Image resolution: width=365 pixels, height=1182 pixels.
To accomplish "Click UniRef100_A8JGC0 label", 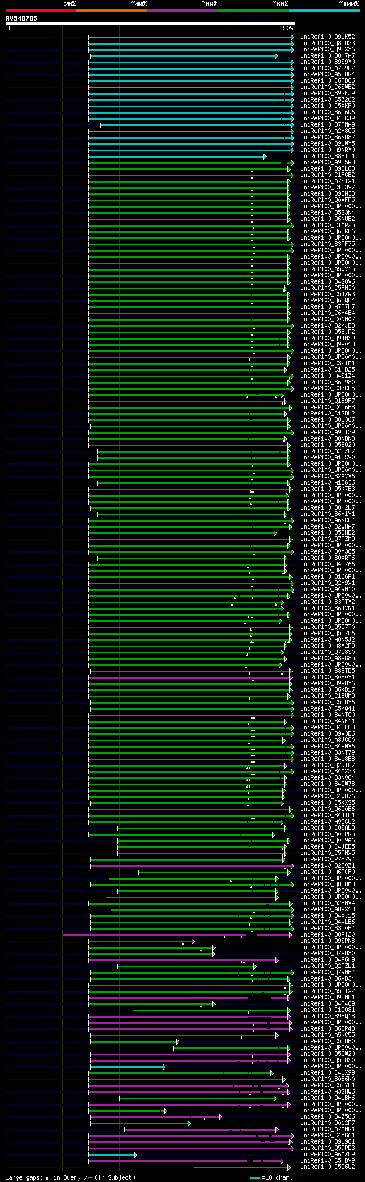I will (x=327, y=740).
